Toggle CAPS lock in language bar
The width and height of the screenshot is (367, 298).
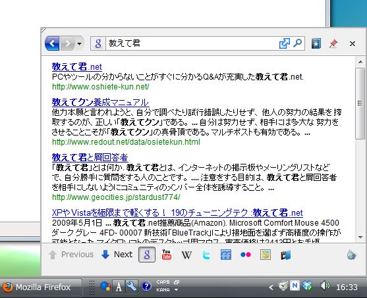tap(163, 282)
